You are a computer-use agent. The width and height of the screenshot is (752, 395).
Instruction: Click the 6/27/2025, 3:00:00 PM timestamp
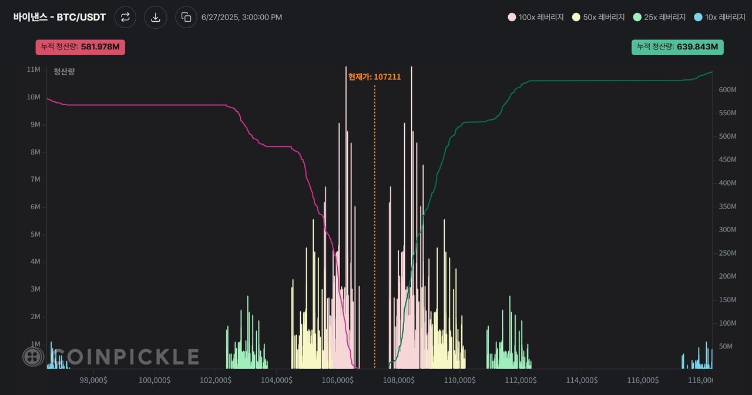241,17
